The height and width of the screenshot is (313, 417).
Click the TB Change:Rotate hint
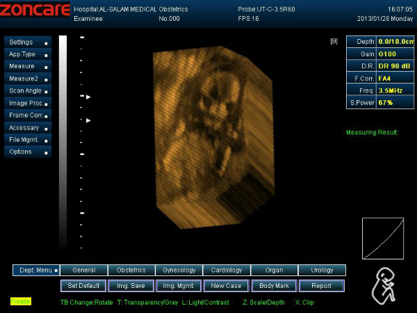coord(87,303)
